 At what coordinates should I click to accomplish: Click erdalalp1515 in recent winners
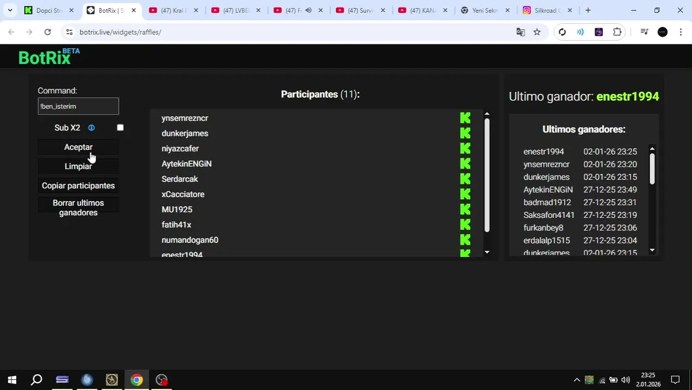pos(546,240)
